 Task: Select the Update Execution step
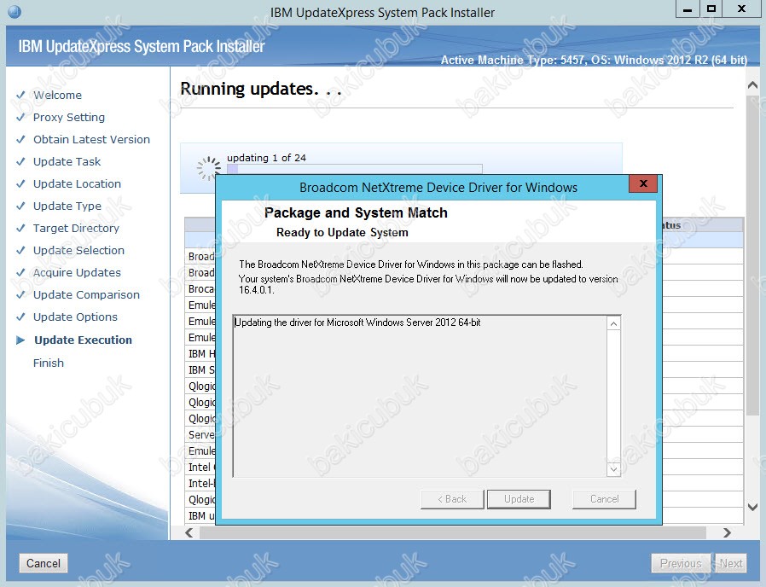(x=83, y=340)
